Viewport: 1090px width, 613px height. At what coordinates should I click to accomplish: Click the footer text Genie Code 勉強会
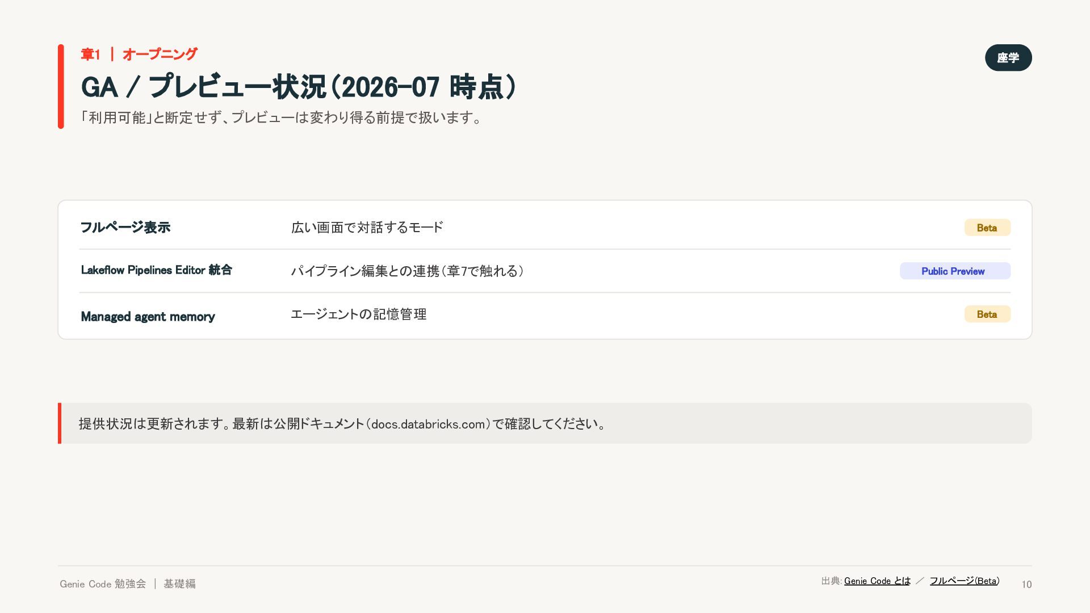click(x=103, y=583)
